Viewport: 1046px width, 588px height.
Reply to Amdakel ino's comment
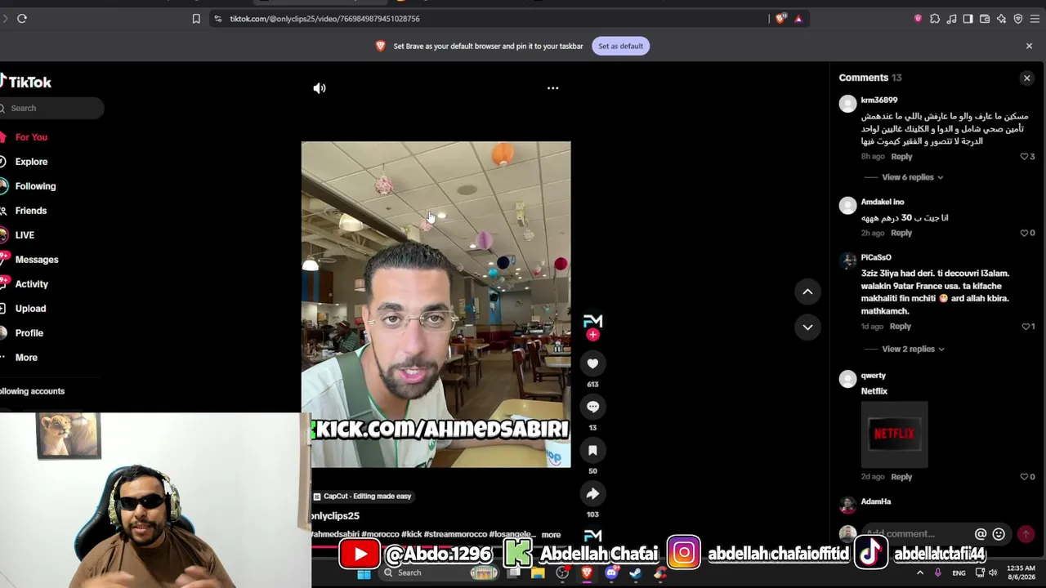(901, 233)
